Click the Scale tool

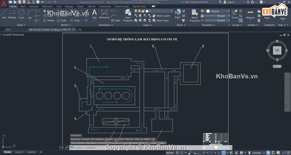(x=62, y=20)
